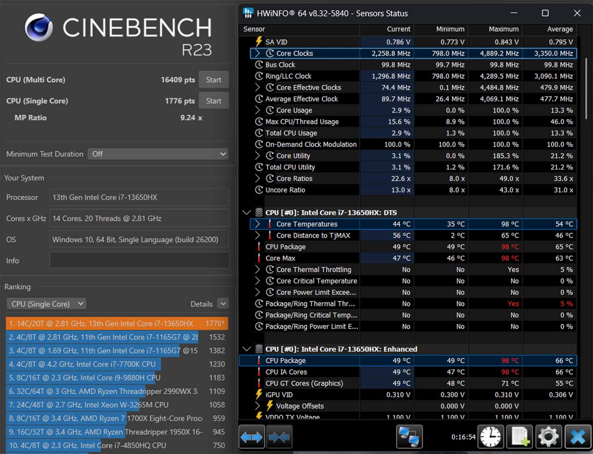Viewport: 593px width, 454px height.
Task: Expand the Core Temperatures row
Action: click(x=257, y=224)
